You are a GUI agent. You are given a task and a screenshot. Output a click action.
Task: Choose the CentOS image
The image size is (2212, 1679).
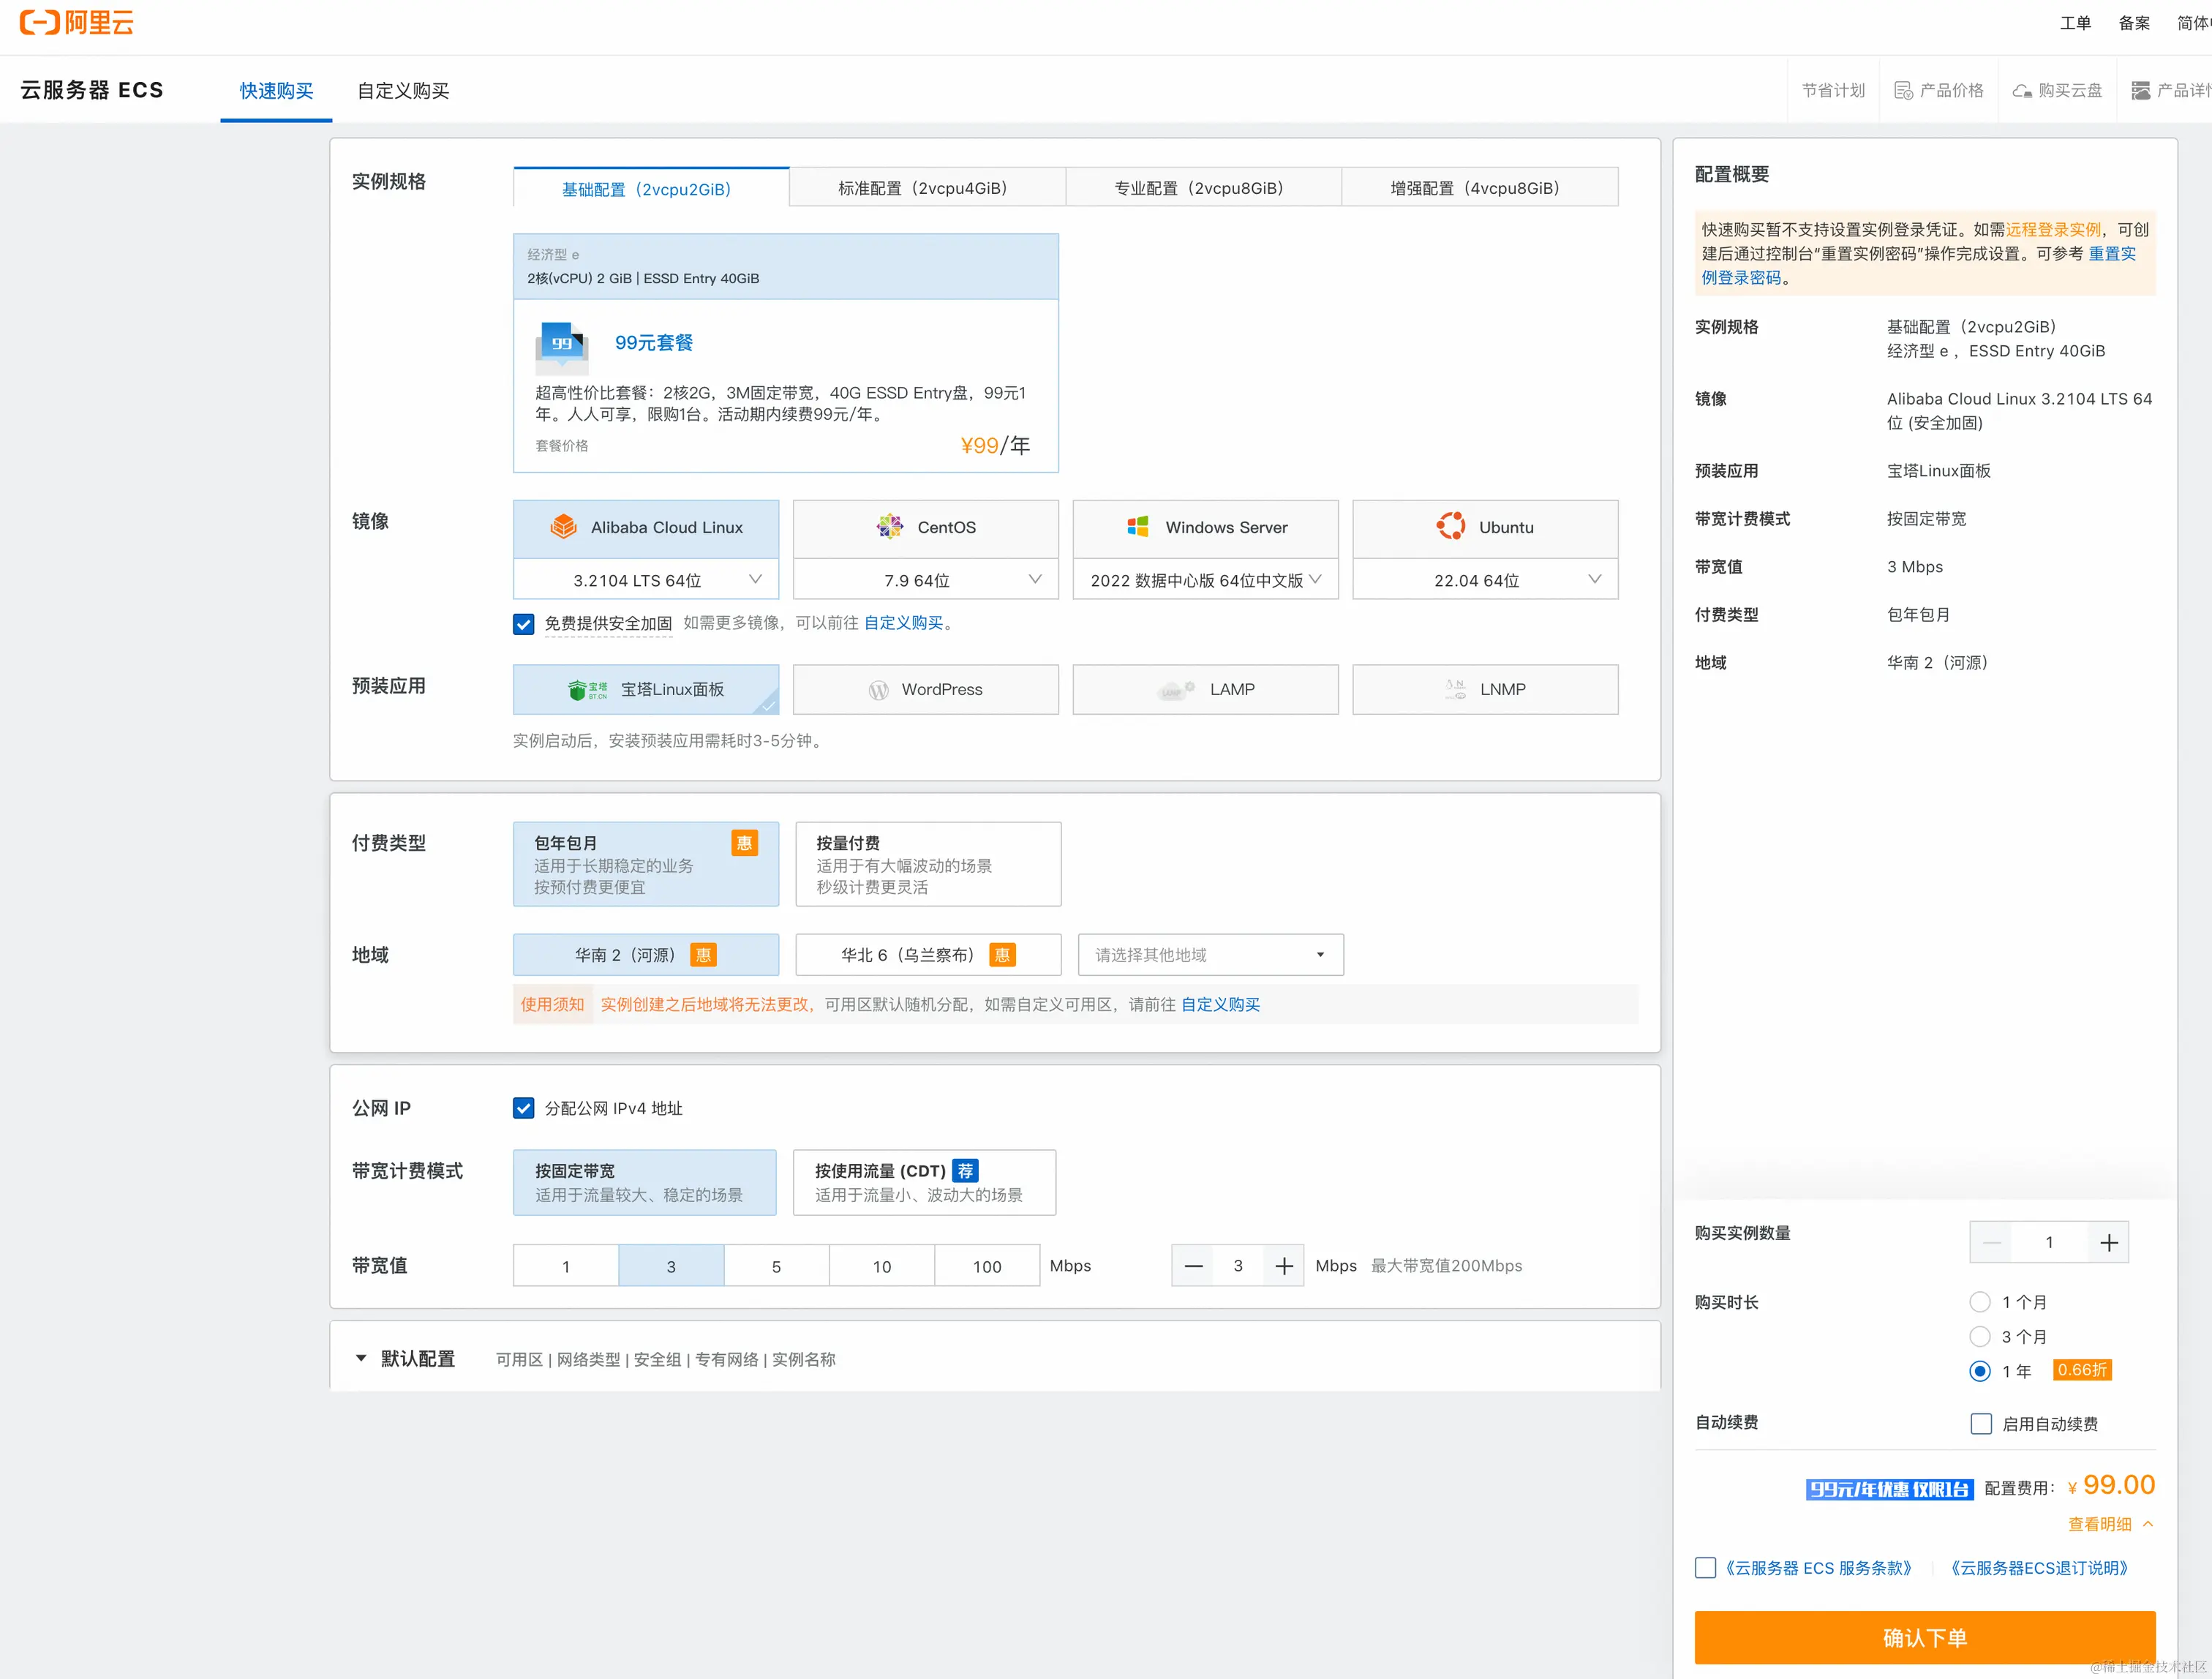click(925, 527)
